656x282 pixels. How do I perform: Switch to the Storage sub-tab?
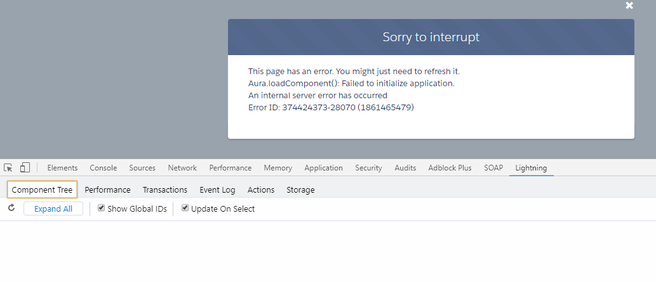point(300,189)
